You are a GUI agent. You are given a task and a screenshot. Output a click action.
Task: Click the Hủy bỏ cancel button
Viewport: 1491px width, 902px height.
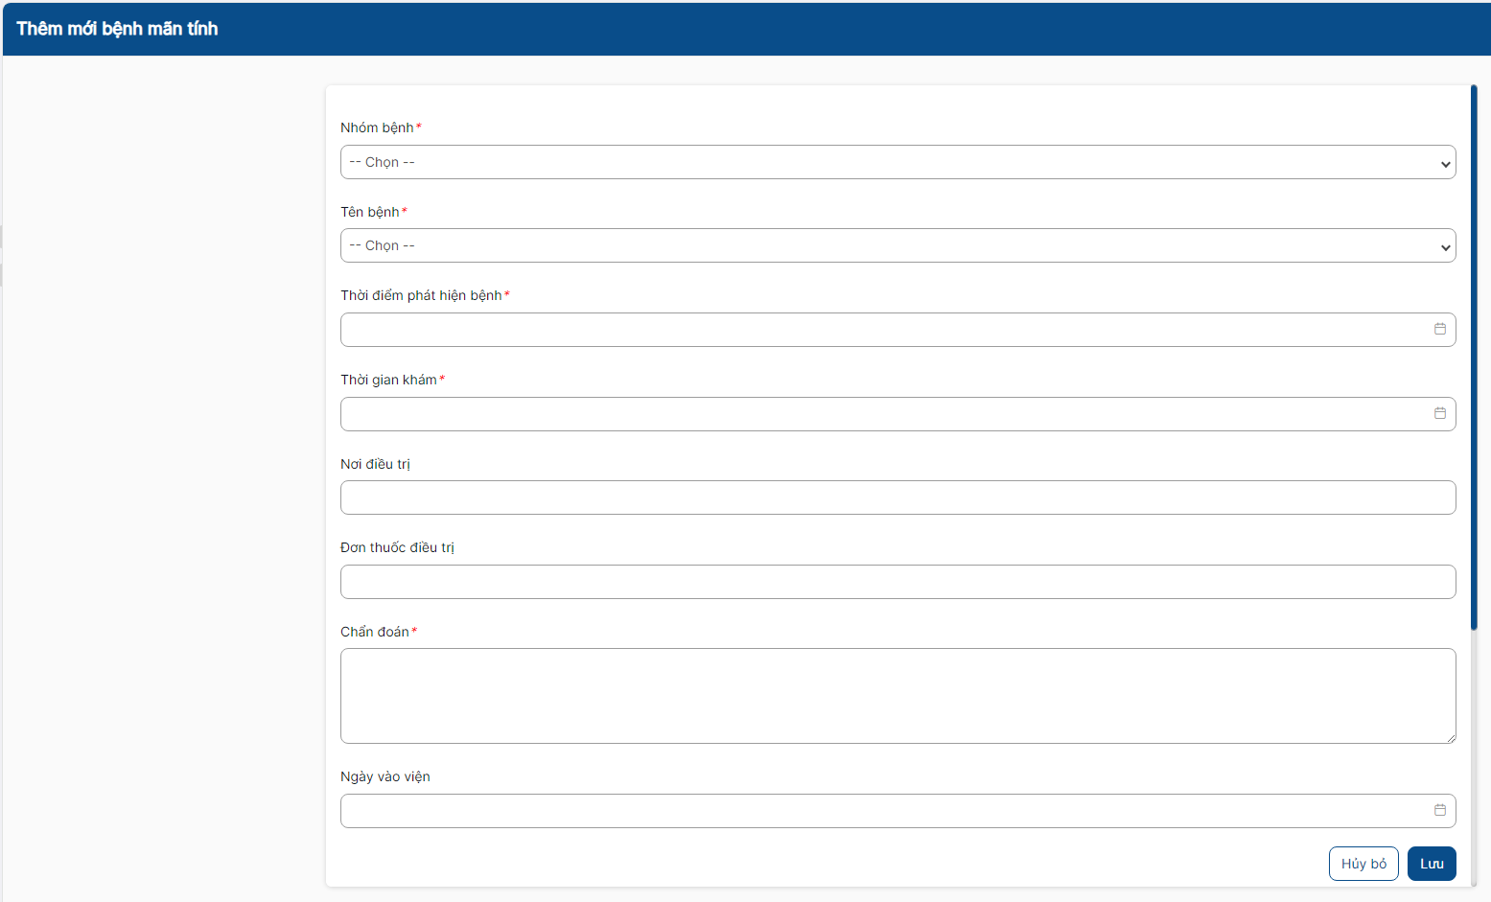click(1363, 864)
